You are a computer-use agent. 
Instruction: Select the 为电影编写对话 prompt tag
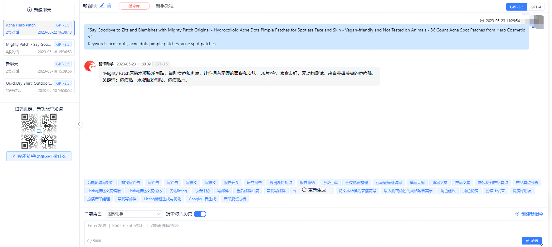click(x=100, y=183)
